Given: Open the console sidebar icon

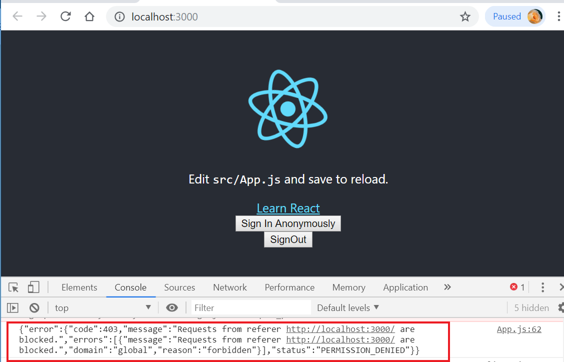Looking at the screenshot, I should [x=12, y=307].
